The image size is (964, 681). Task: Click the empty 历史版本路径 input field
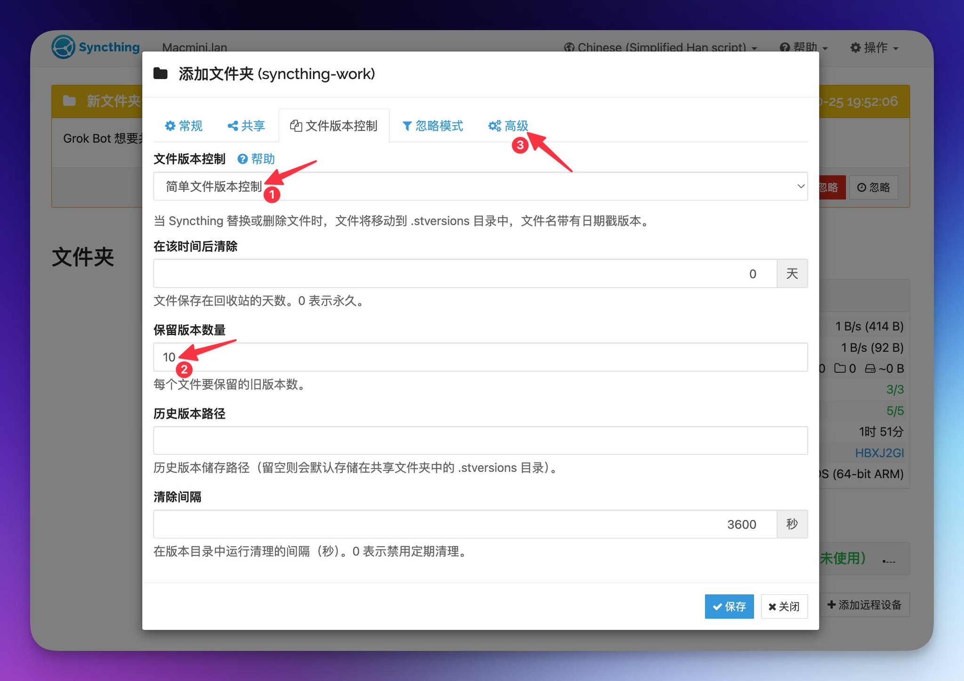480,441
